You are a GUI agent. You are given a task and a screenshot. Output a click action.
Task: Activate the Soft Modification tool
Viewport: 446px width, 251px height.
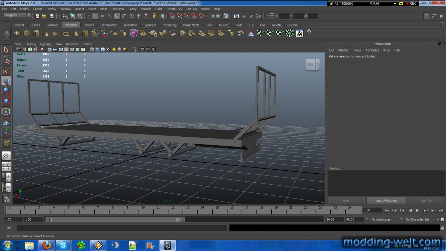coord(6,122)
